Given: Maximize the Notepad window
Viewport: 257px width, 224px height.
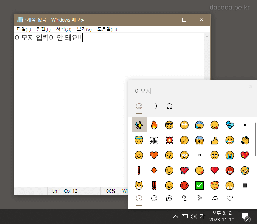Looking at the screenshot, I should (x=184, y=20).
